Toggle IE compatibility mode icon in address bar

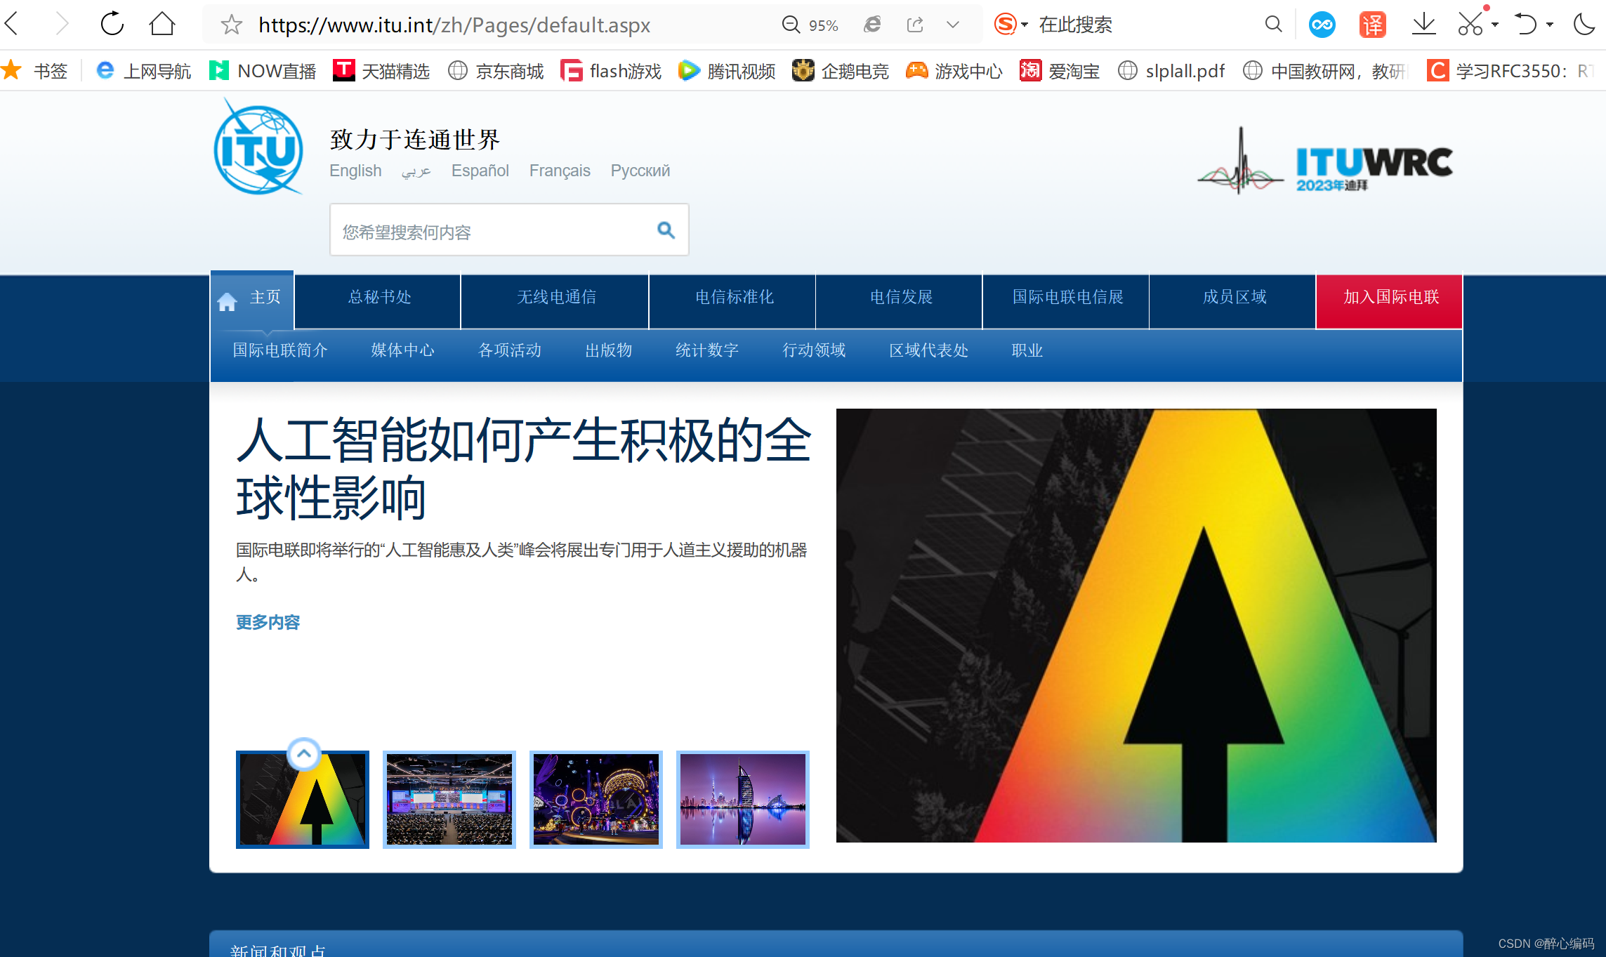point(872,25)
